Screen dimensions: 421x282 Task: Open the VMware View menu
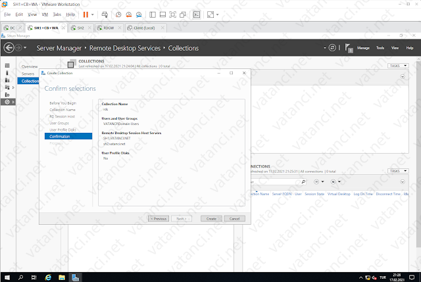point(32,14)
